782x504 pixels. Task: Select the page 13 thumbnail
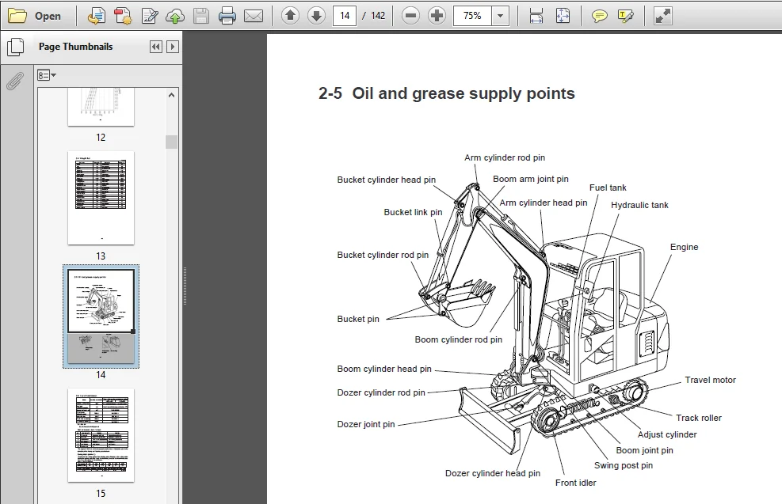[x=101, y=198]
